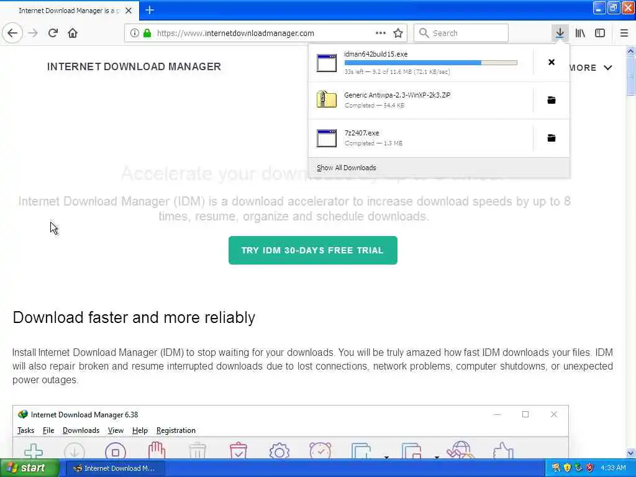
Task: Close the Internet Download Manager tab
Action: pos(129,11)
